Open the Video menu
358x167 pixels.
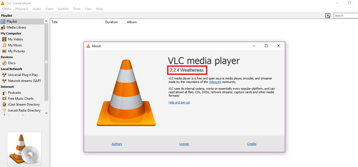[x=49, y=9]
